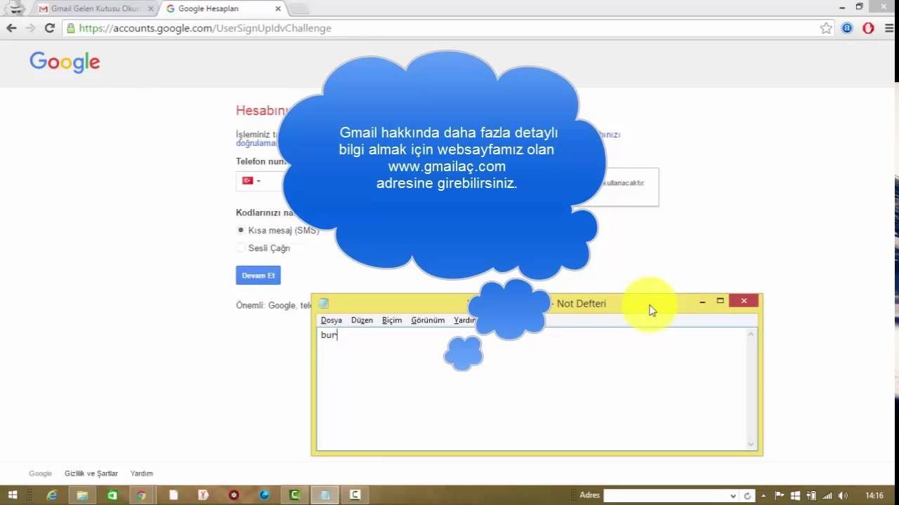Open the last Camtasia recorder taskbar icon
This screenshot has height=505, width=899.
355,495
